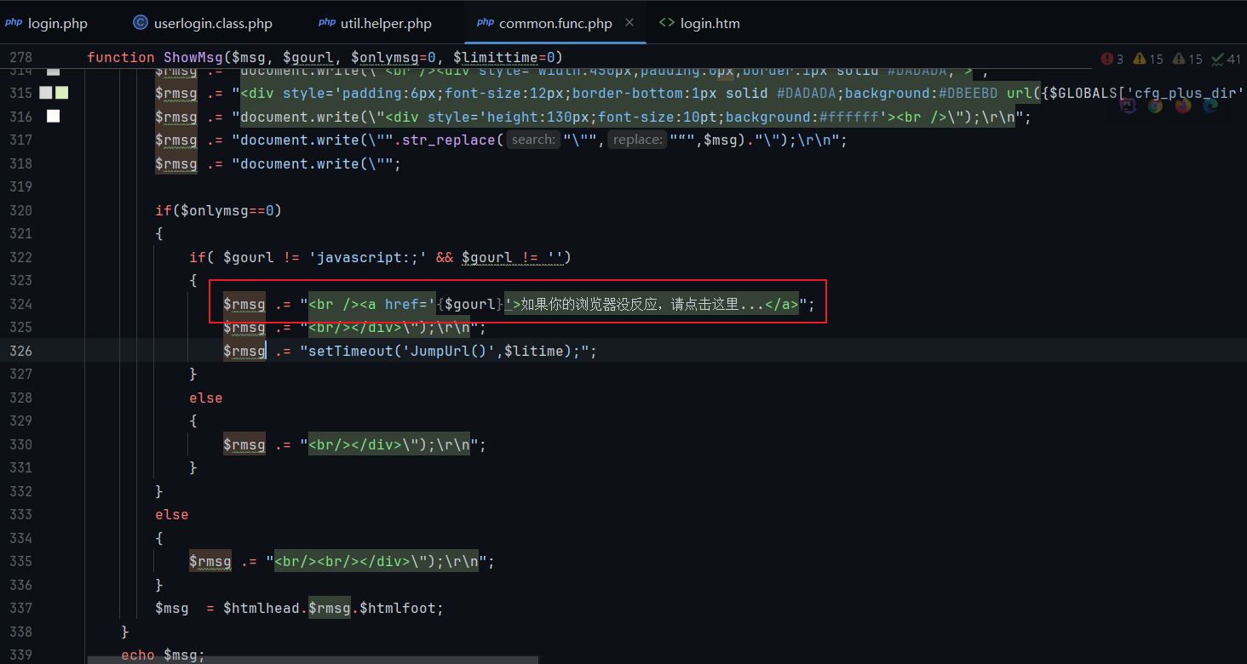Image resolution: width=1247 pixels, height=664 pixels.
Task: Open file in Firefox browser icon
Action: point(1183,105)
